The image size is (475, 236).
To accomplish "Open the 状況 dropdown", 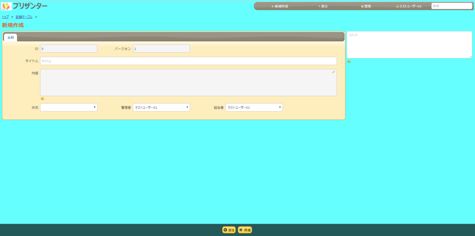I will coord(69,107).
